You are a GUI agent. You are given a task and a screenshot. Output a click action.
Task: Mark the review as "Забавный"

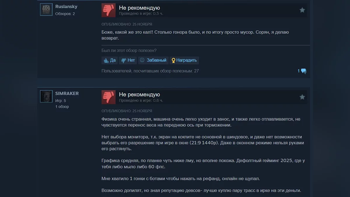153,60
